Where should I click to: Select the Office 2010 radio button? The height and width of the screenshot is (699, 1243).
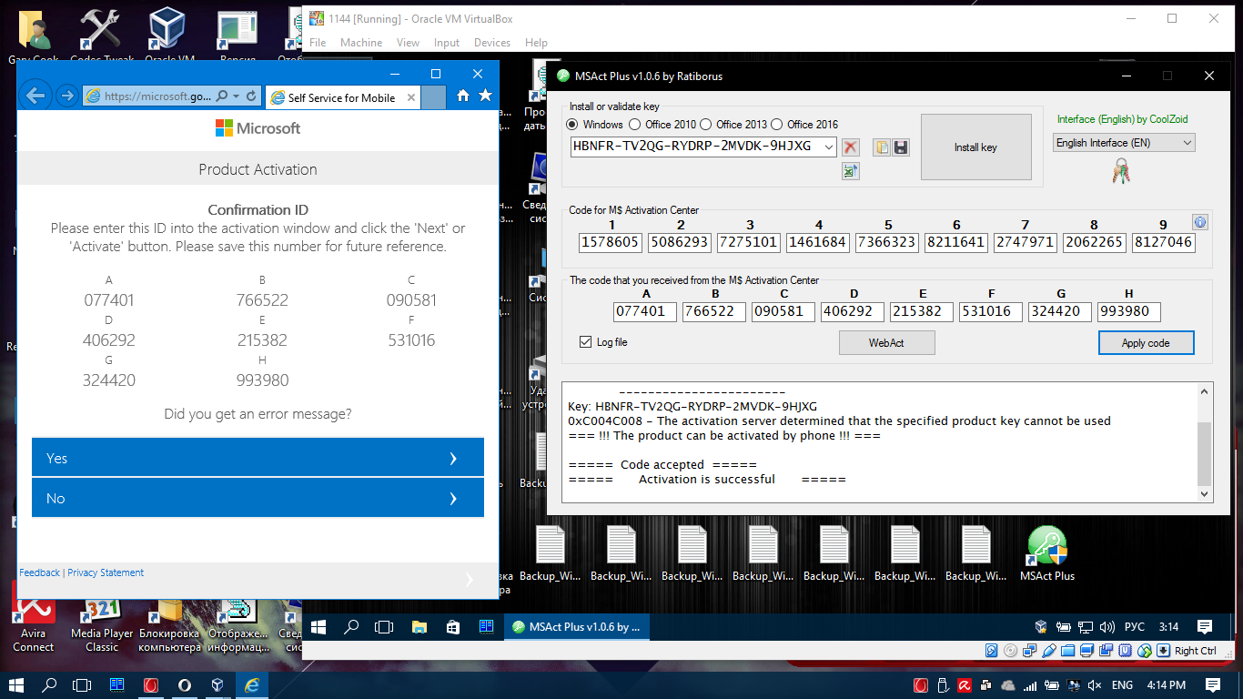[635, 125]
